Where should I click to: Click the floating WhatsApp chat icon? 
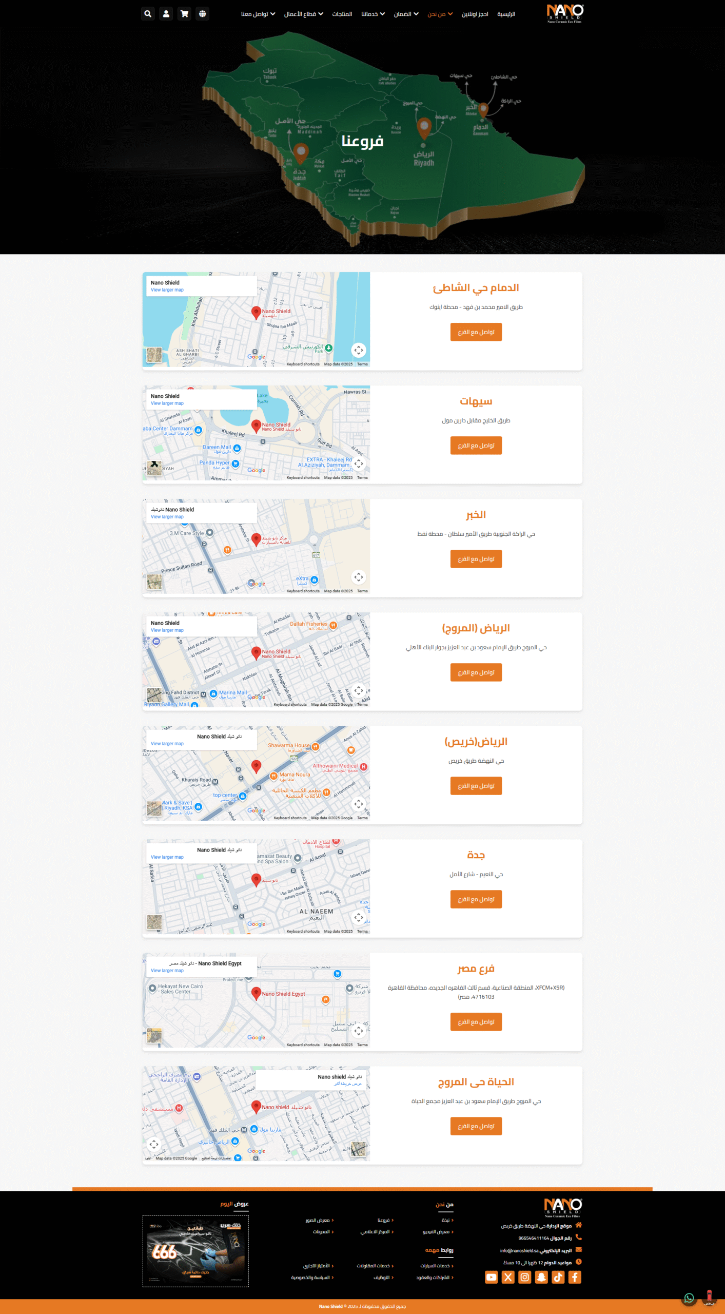coord(689,1298)
